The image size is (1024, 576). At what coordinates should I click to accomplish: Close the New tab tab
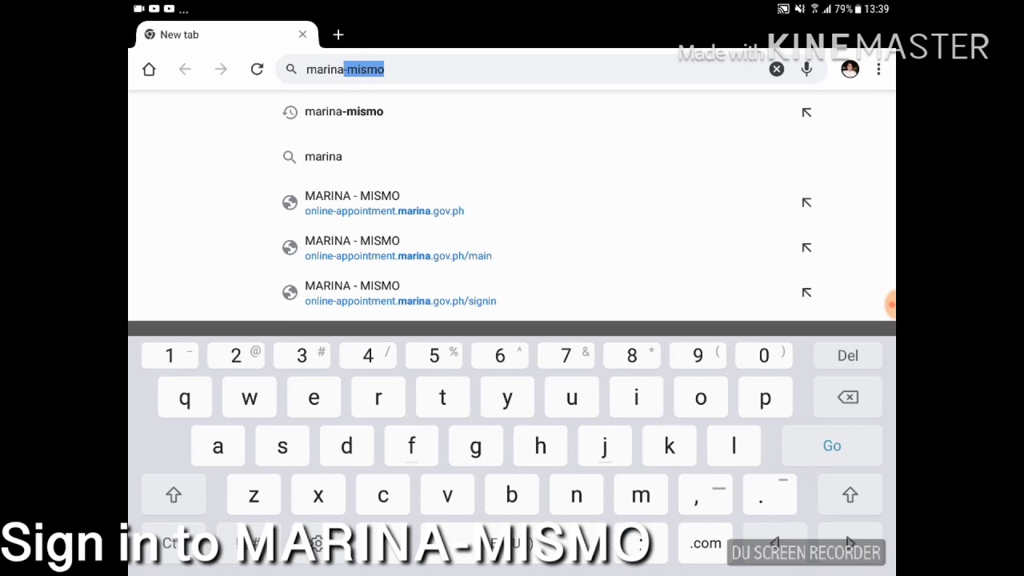point(302,34)
